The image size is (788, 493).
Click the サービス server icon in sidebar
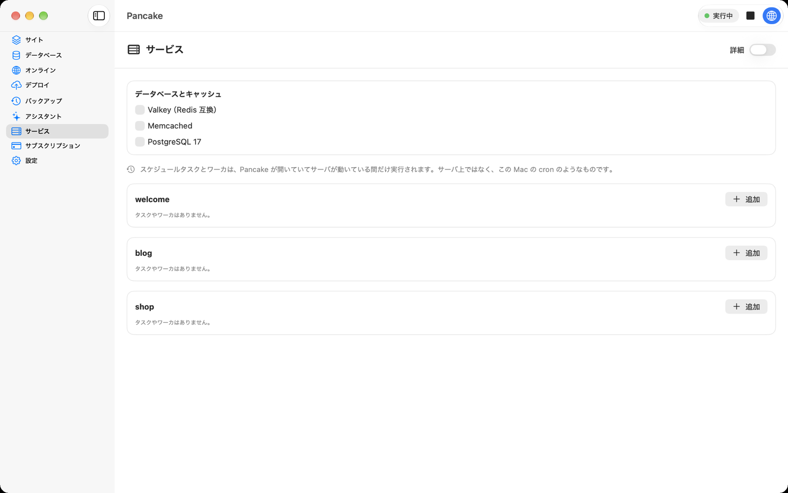[x=16, y=131]
